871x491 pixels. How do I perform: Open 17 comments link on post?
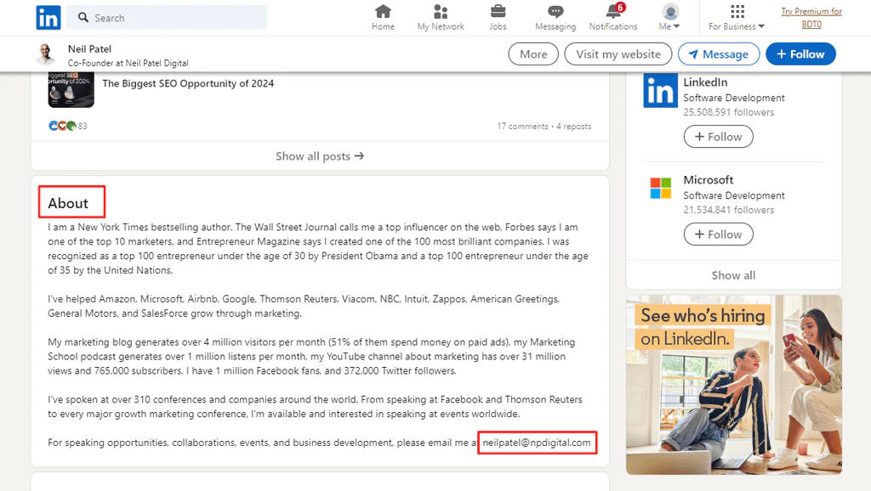click(523, 127)
